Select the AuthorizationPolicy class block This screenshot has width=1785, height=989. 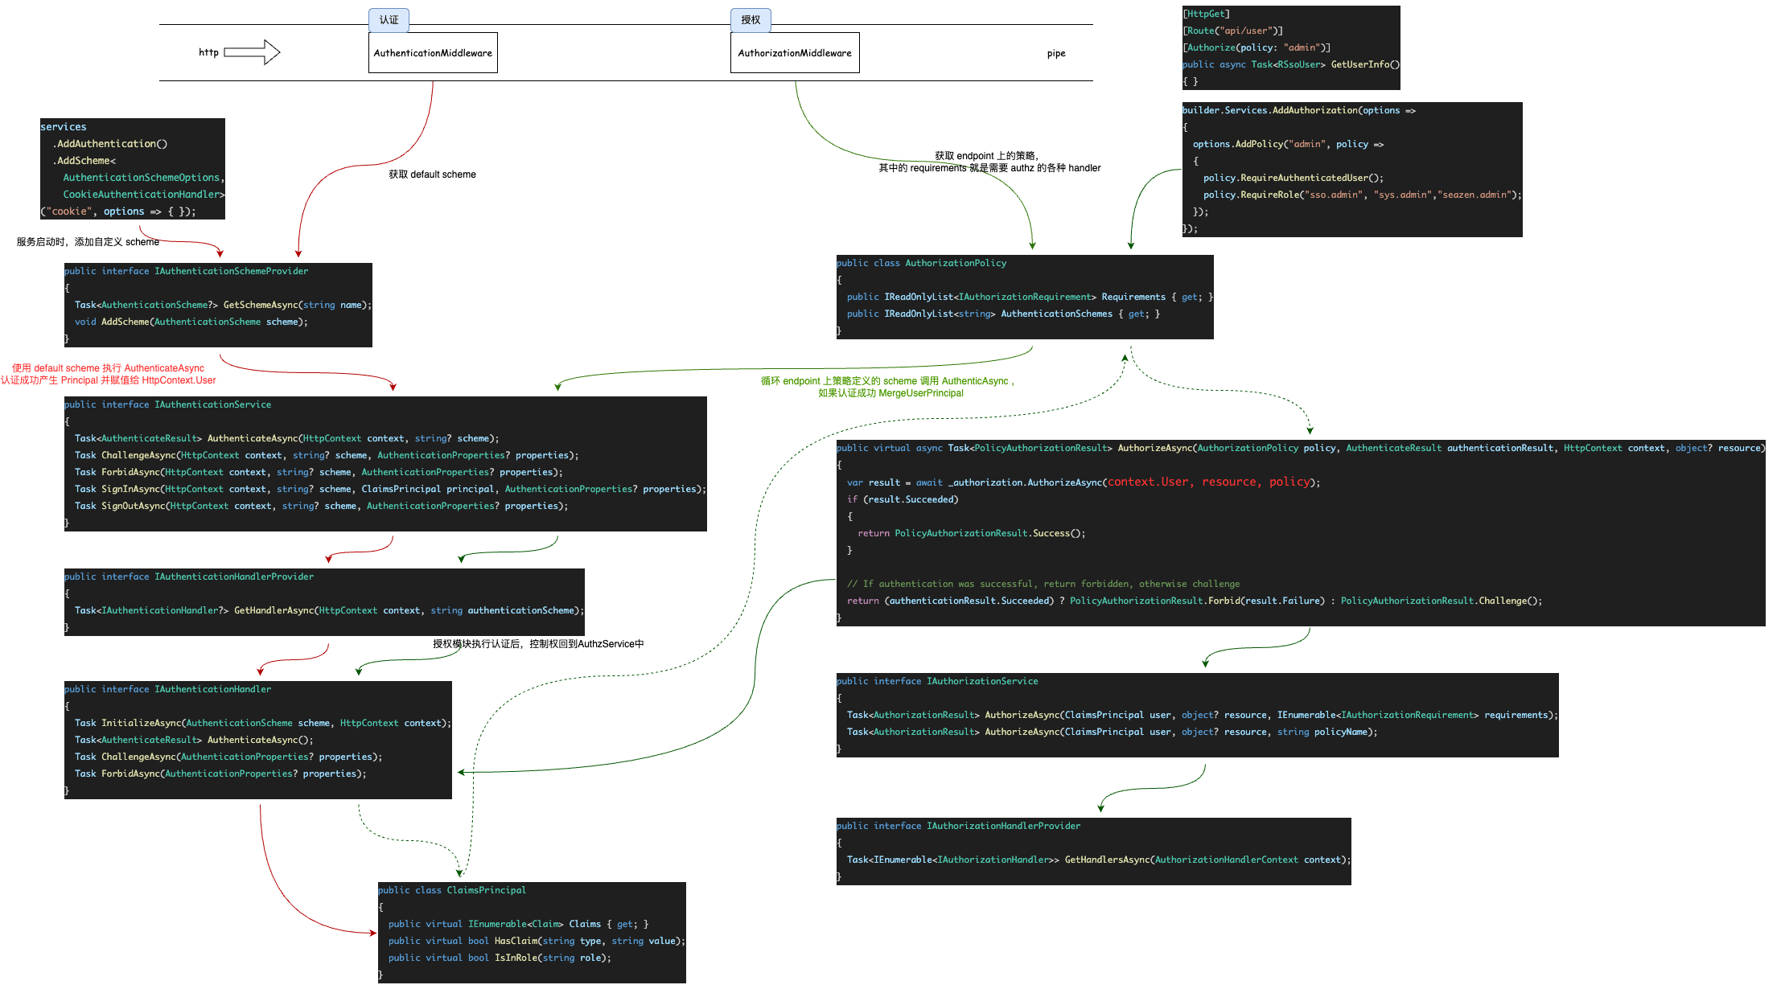[1024, 298]
